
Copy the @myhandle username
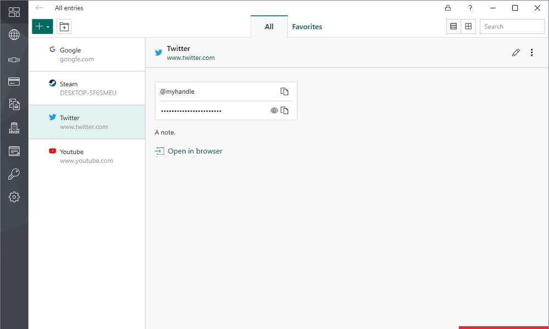pyautogui.click(x=284, y=92)
